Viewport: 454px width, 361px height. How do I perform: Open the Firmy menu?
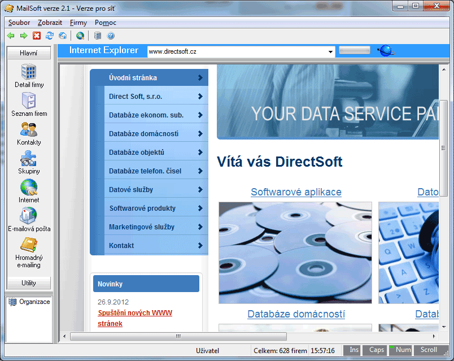click(78, 23)
